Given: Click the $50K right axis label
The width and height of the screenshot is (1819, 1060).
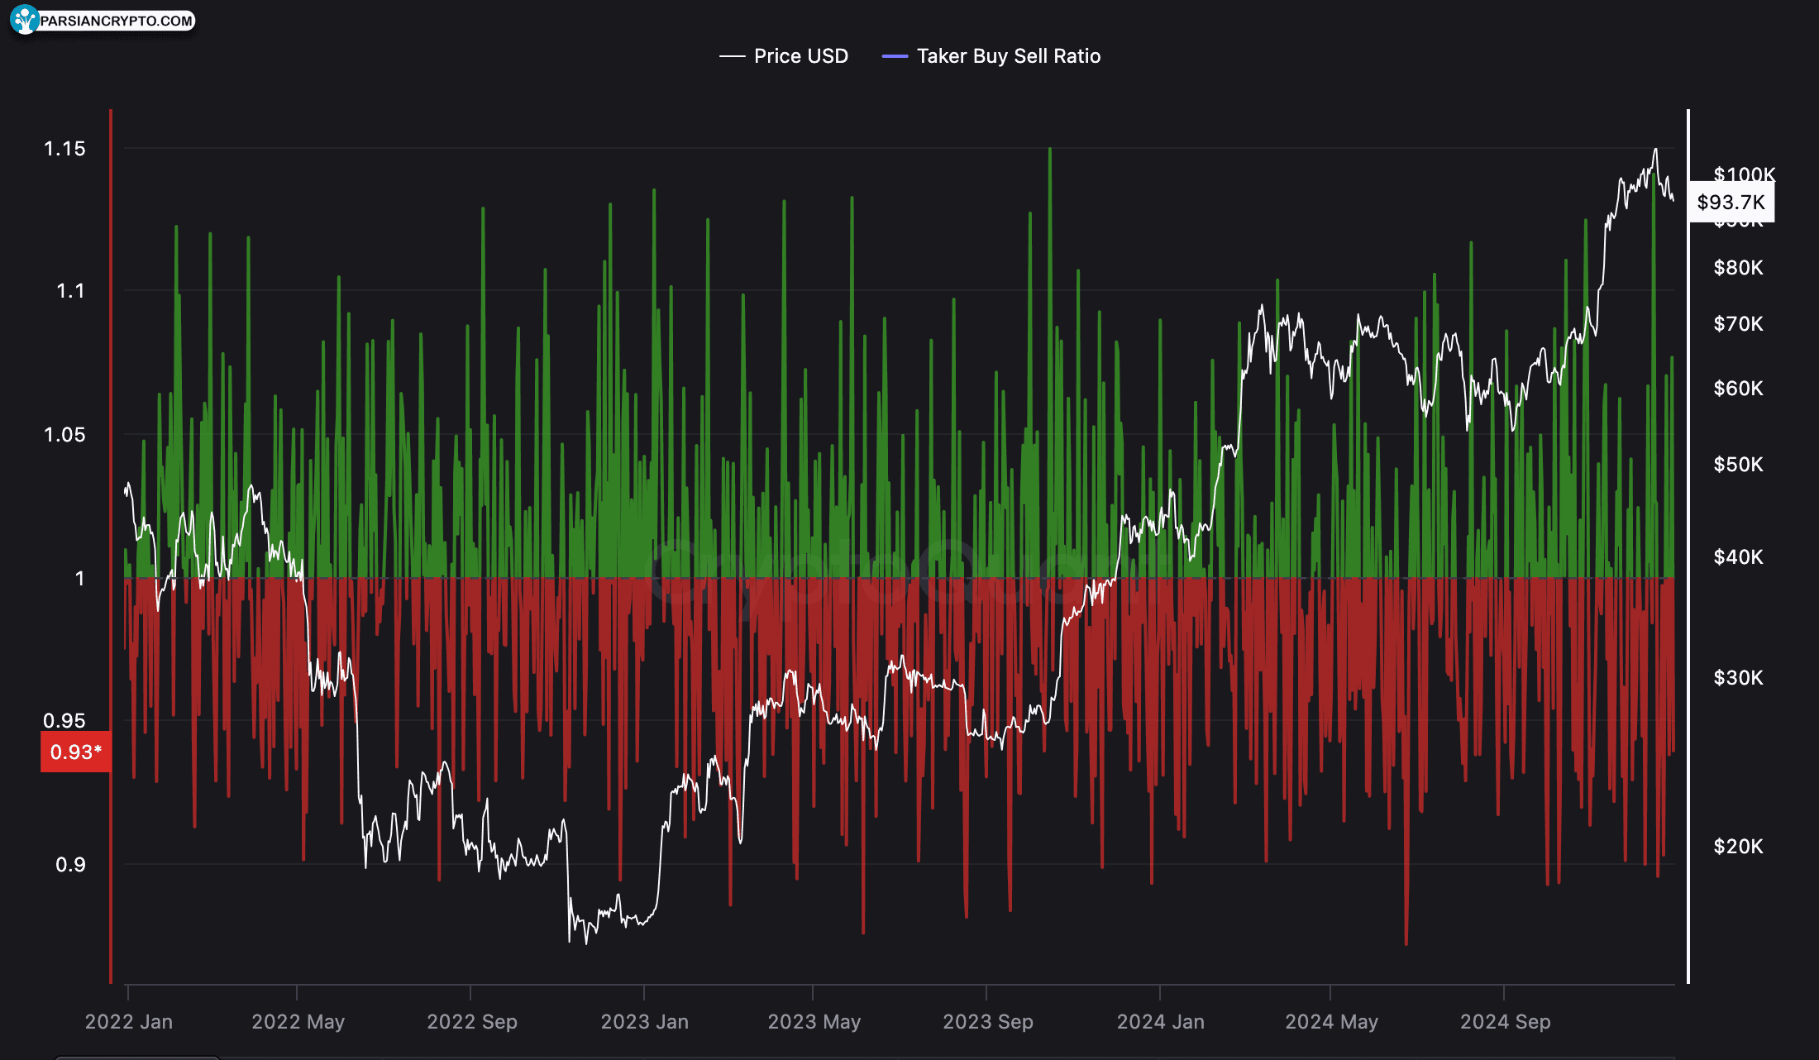Looking at the screenshot, I should tap(1739, 465).
